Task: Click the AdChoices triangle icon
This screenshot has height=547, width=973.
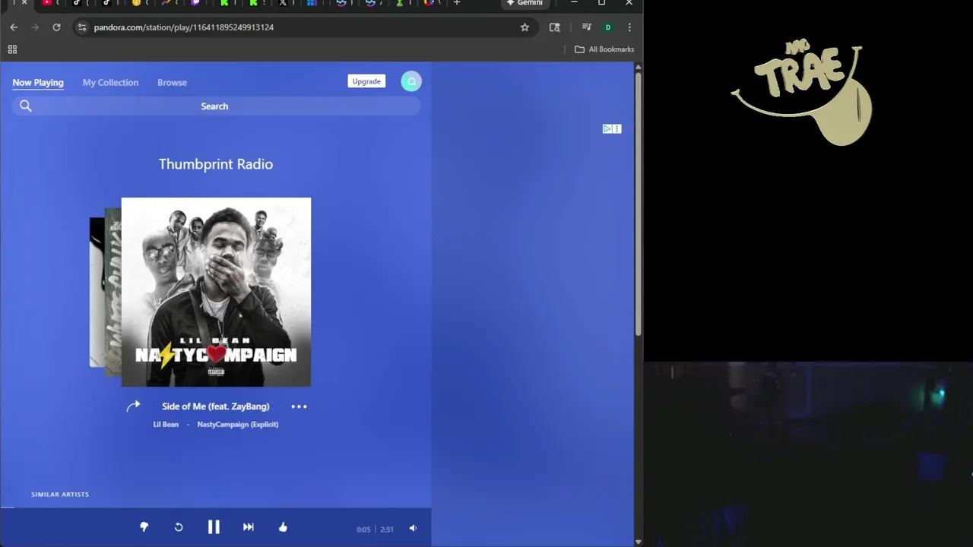Action: (x=607, y=129)
